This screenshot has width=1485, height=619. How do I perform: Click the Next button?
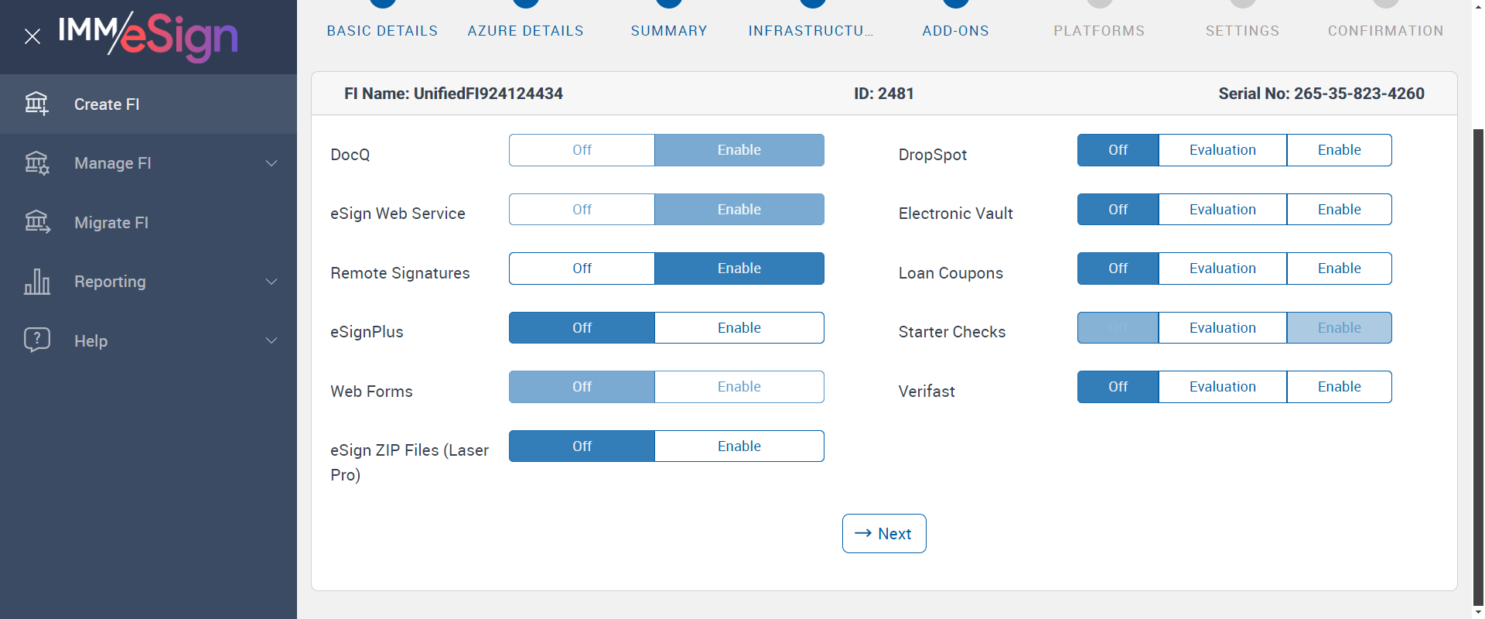884,534
